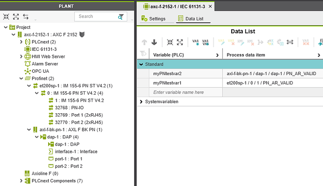
Task: Expand all groups in Data List
Action: point(180,42)
